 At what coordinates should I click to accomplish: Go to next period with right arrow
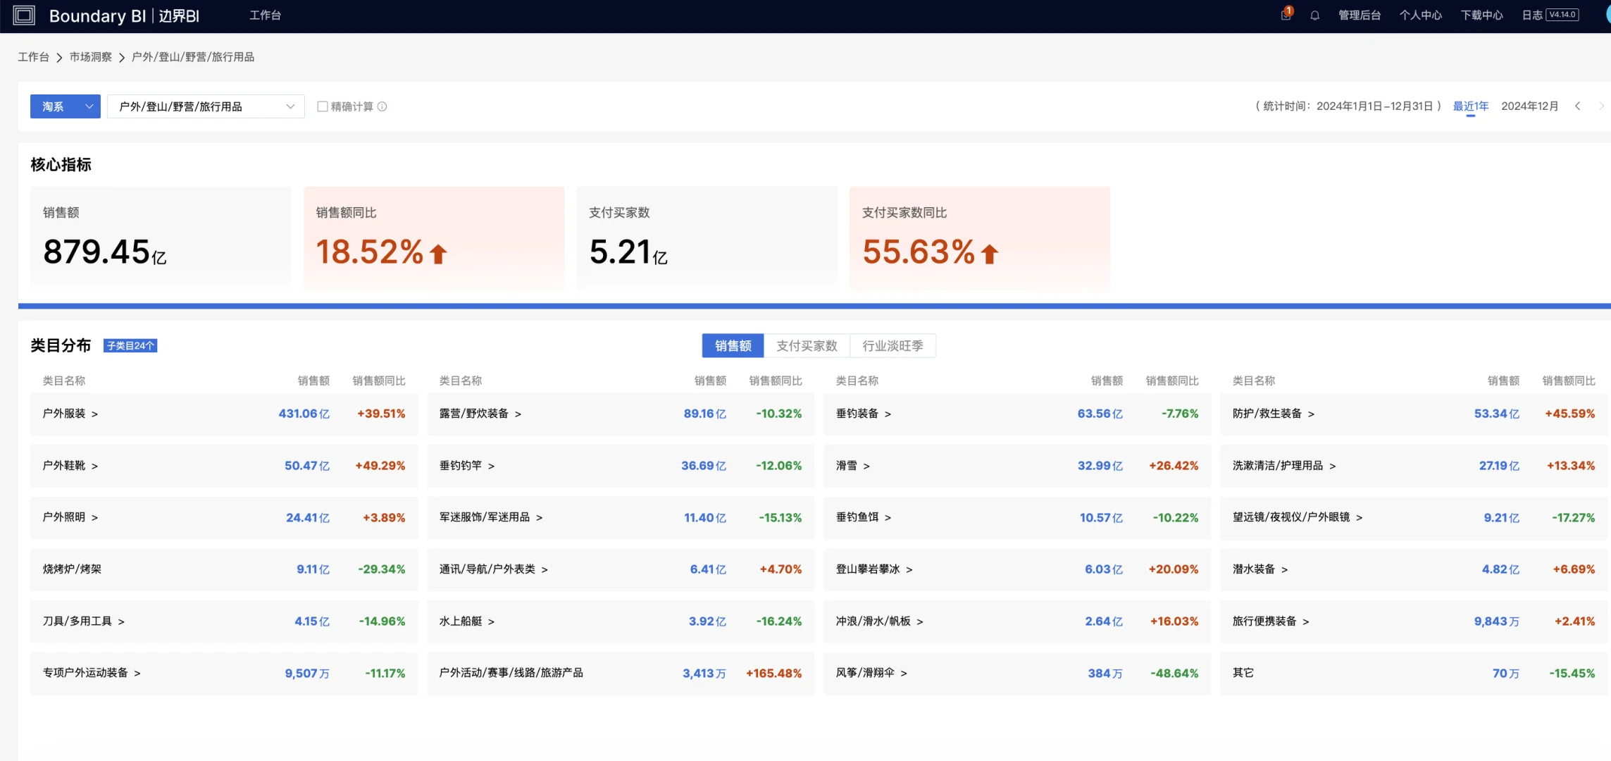click(1601, 106)
